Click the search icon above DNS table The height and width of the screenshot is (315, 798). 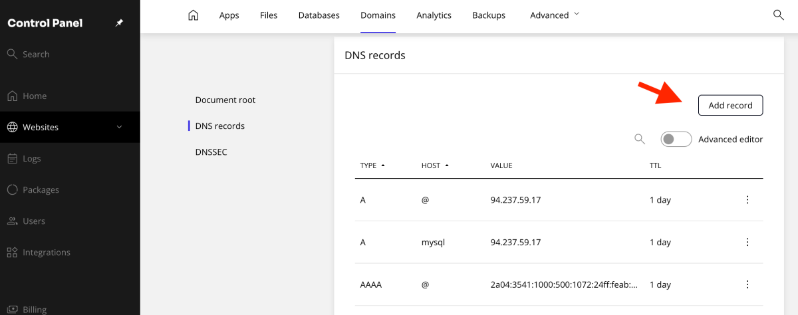coord(640,139)
